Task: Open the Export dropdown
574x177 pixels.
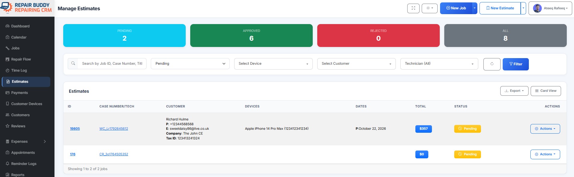Action: coord(514,91)
